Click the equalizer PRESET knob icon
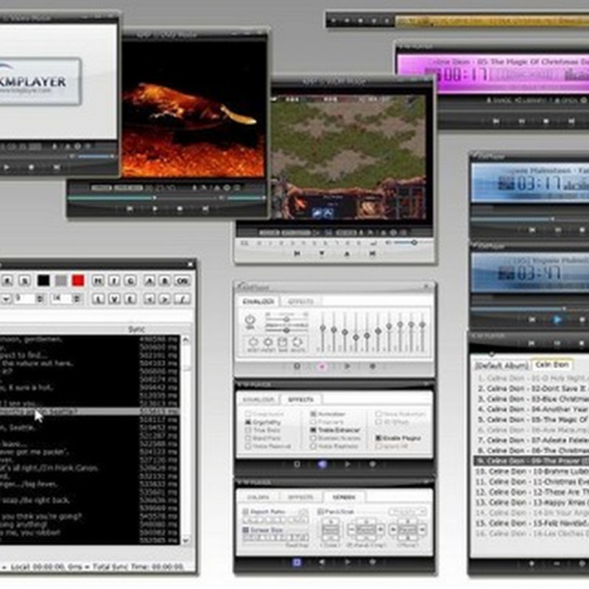 tap(268, 344)
